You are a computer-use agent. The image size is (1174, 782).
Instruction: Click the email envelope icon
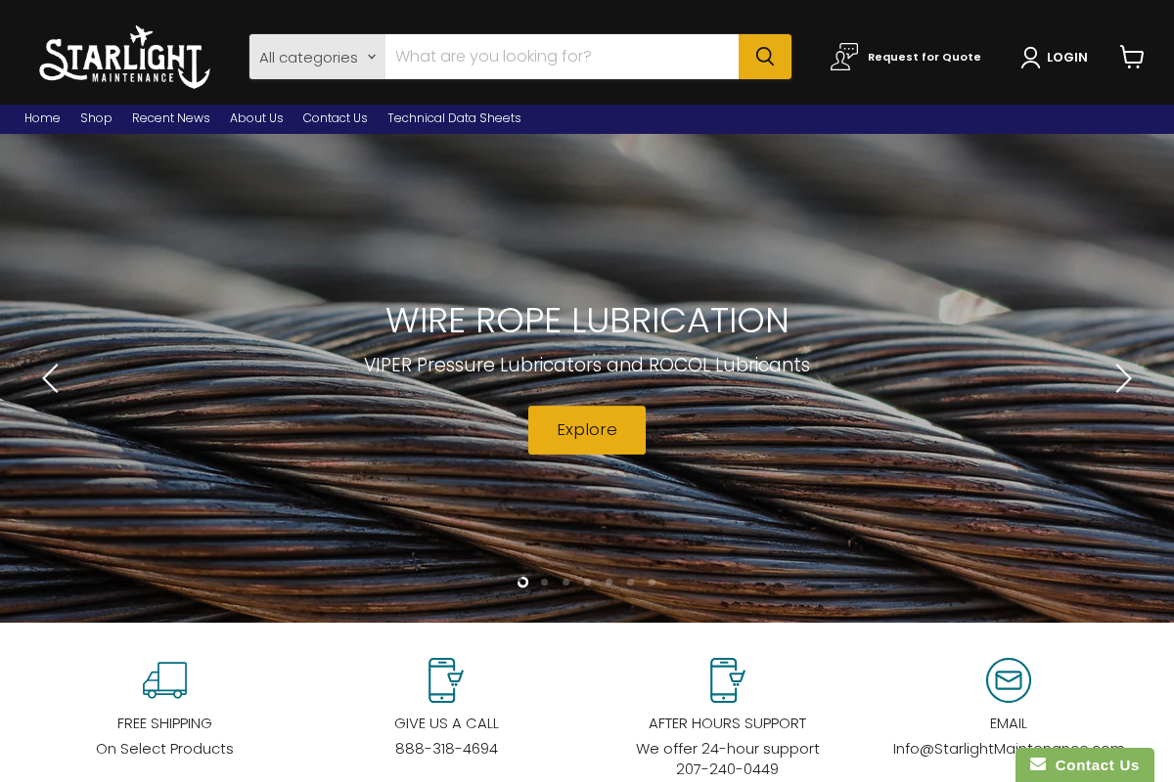pyautogui.click(x=1008, y=679)
